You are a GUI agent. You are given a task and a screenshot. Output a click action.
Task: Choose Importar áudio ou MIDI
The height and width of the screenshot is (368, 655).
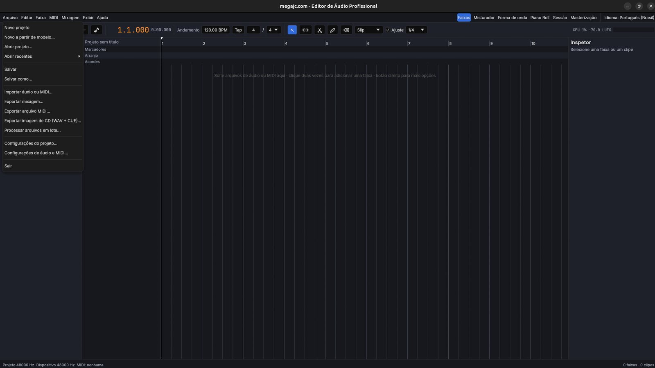pos(43,92)
